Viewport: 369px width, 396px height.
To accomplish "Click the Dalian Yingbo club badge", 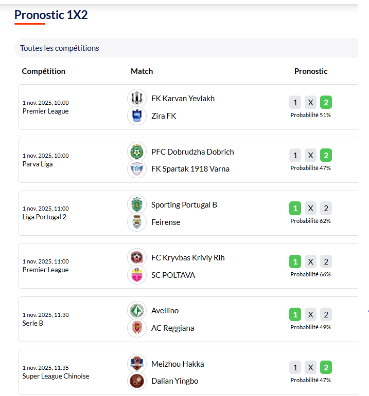I will [x=137, y=381].
